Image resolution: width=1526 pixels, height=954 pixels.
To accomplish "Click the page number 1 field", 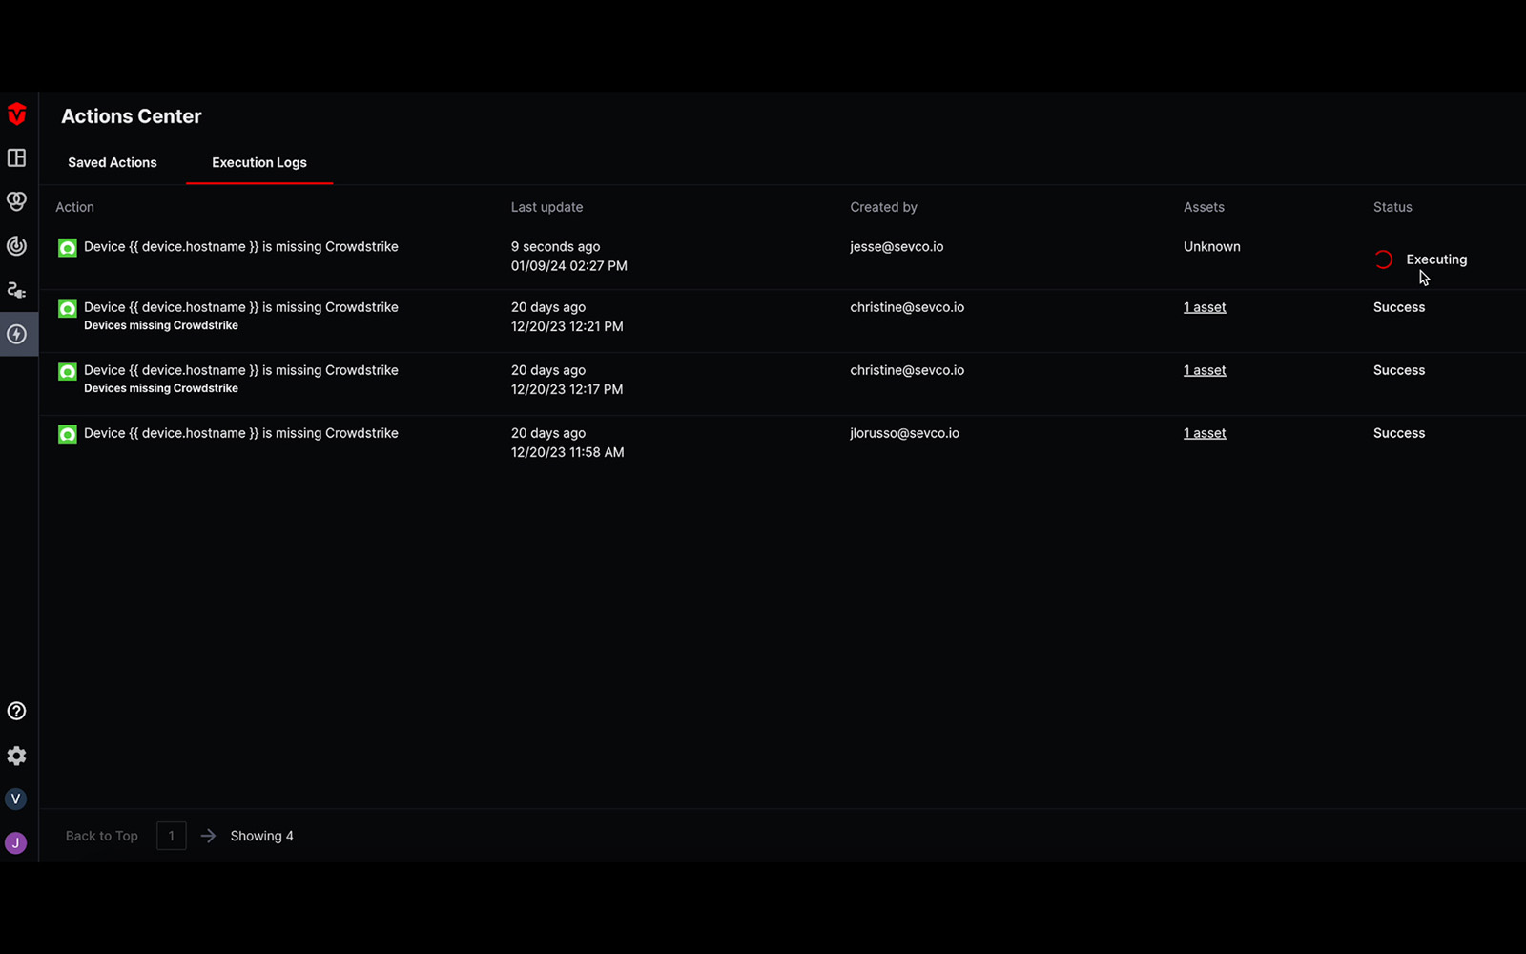I will pos(172,836).
